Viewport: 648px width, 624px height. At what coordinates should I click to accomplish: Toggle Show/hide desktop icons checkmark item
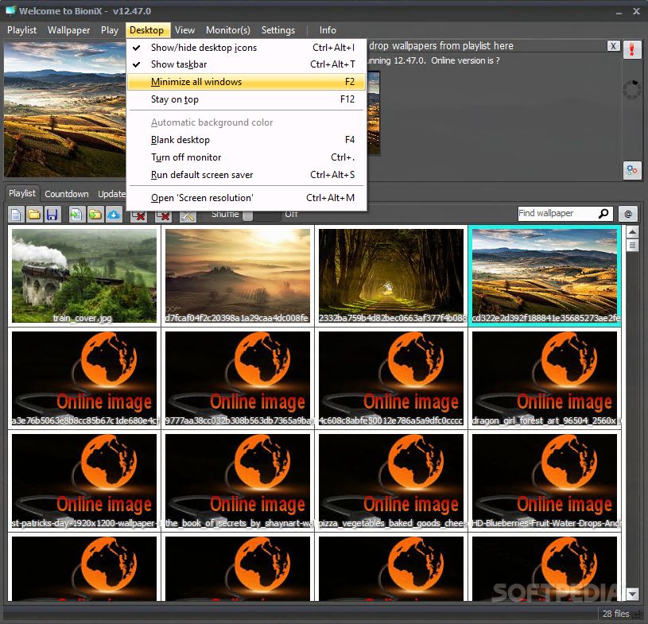(246, 48)
